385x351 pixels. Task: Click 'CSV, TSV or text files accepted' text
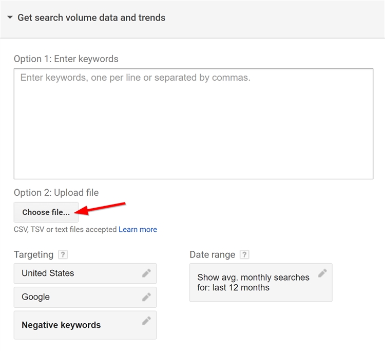click(65, 229)
